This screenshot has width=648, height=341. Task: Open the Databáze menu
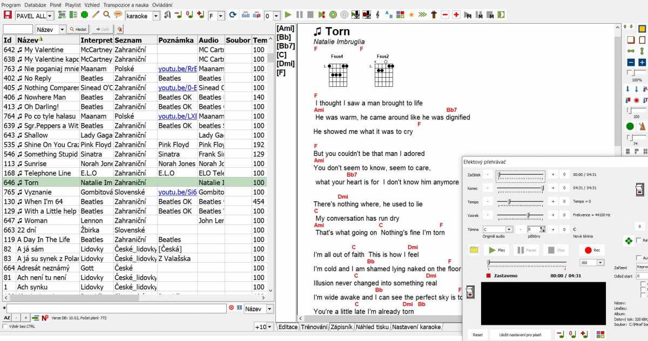click(35, 4)
